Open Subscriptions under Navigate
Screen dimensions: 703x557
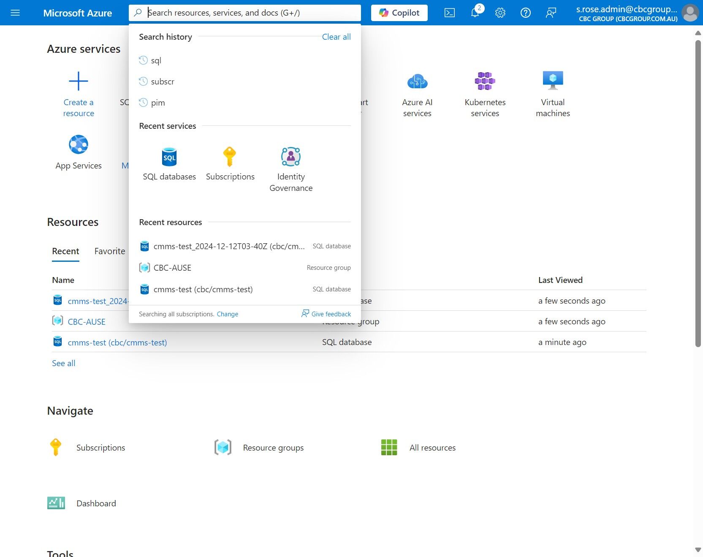pos(87,448)
